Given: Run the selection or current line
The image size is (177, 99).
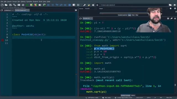Looking at the screenshot, I should (40, 5).
